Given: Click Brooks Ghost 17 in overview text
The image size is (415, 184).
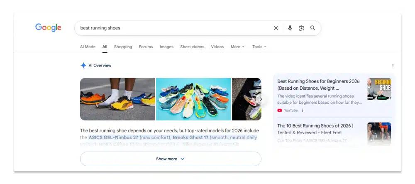Looking at the screenshot, I should pyautogui.click(x=190, y=137).
